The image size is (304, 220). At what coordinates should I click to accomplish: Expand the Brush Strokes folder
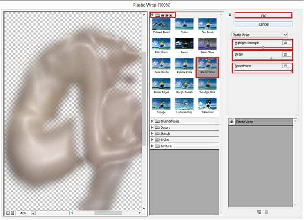152,121
